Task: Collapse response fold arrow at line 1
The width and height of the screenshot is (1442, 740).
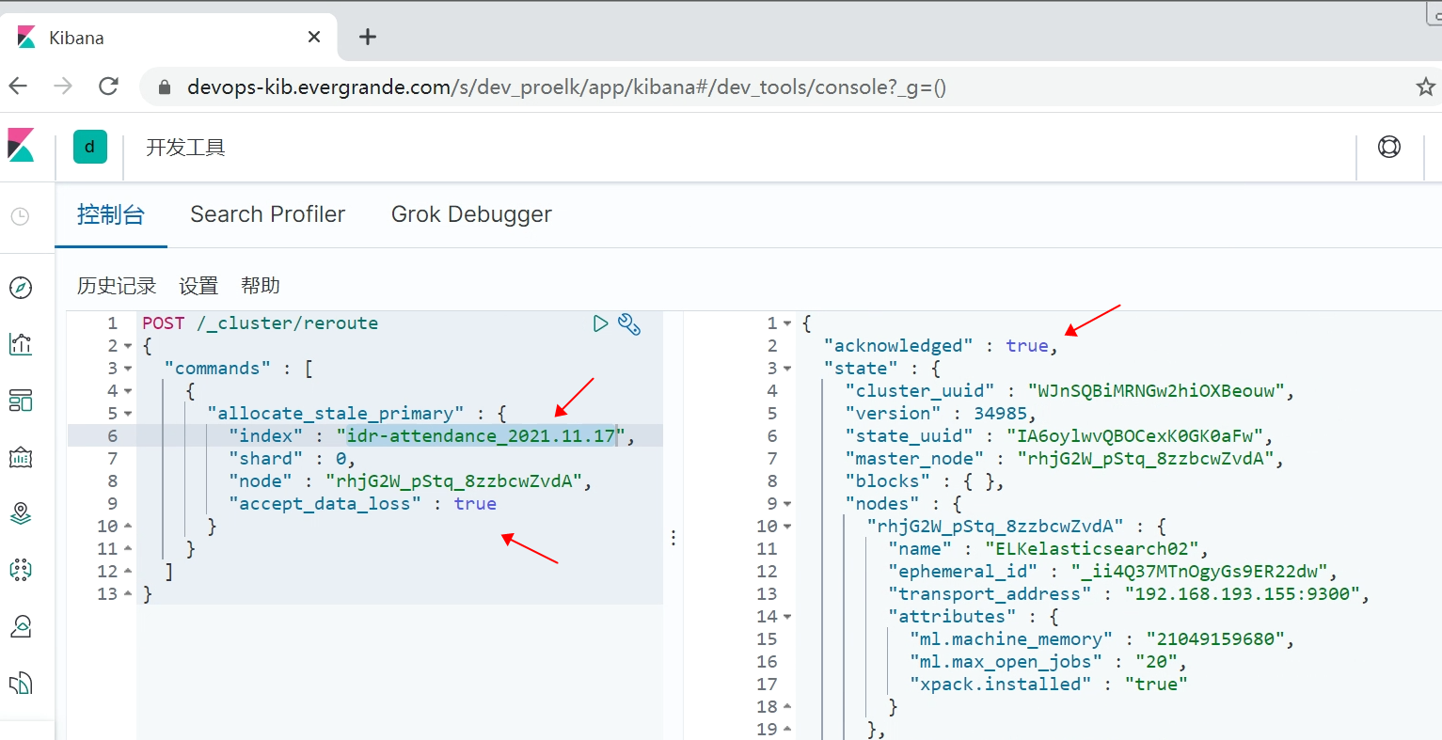Action: [x=787, y=323]
